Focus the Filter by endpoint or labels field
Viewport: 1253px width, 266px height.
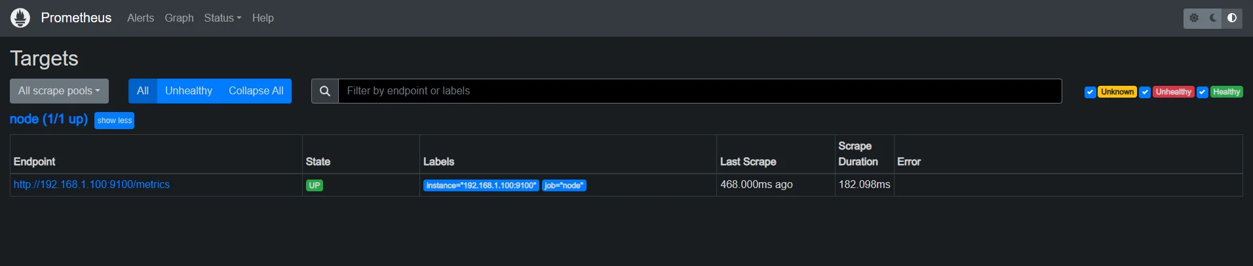click(x=700, y=91)
